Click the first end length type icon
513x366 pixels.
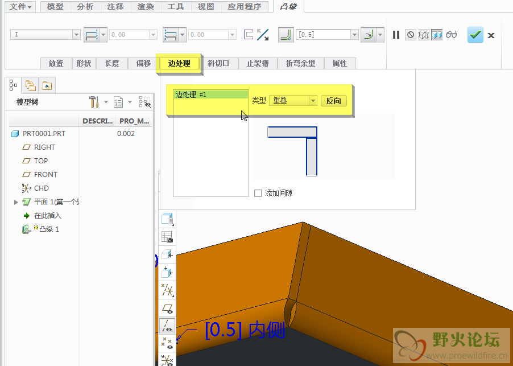(x=92, y=35)
